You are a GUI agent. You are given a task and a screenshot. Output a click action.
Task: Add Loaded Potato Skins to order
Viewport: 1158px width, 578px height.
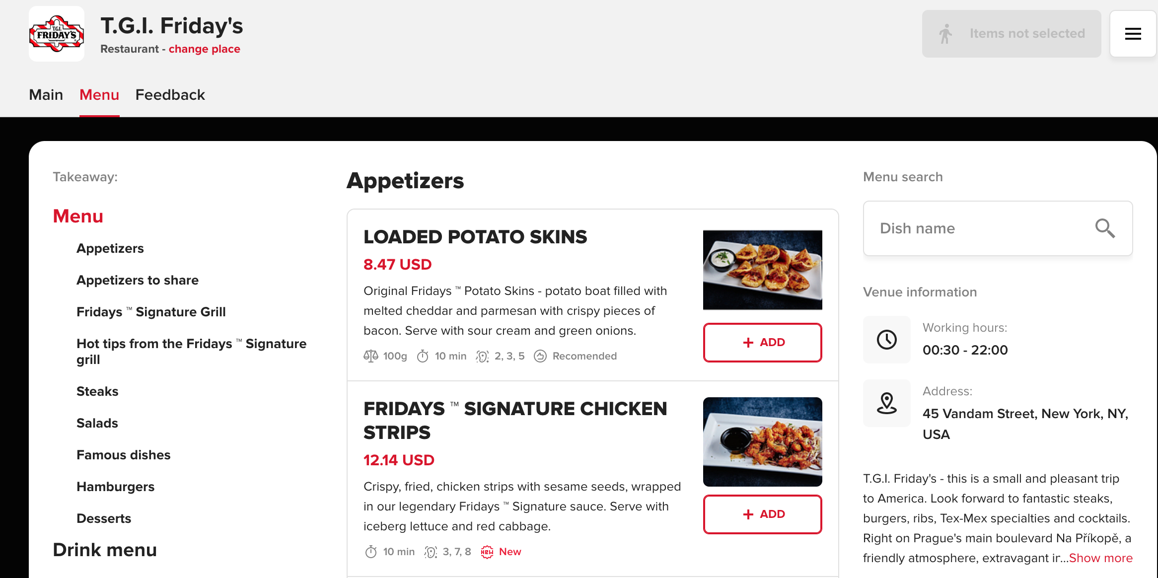[762, 343]
